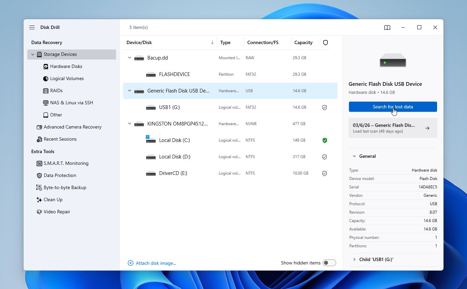Collapse the Generic Flash Disk USB row
467x289 pixels.
coord(130,91)
